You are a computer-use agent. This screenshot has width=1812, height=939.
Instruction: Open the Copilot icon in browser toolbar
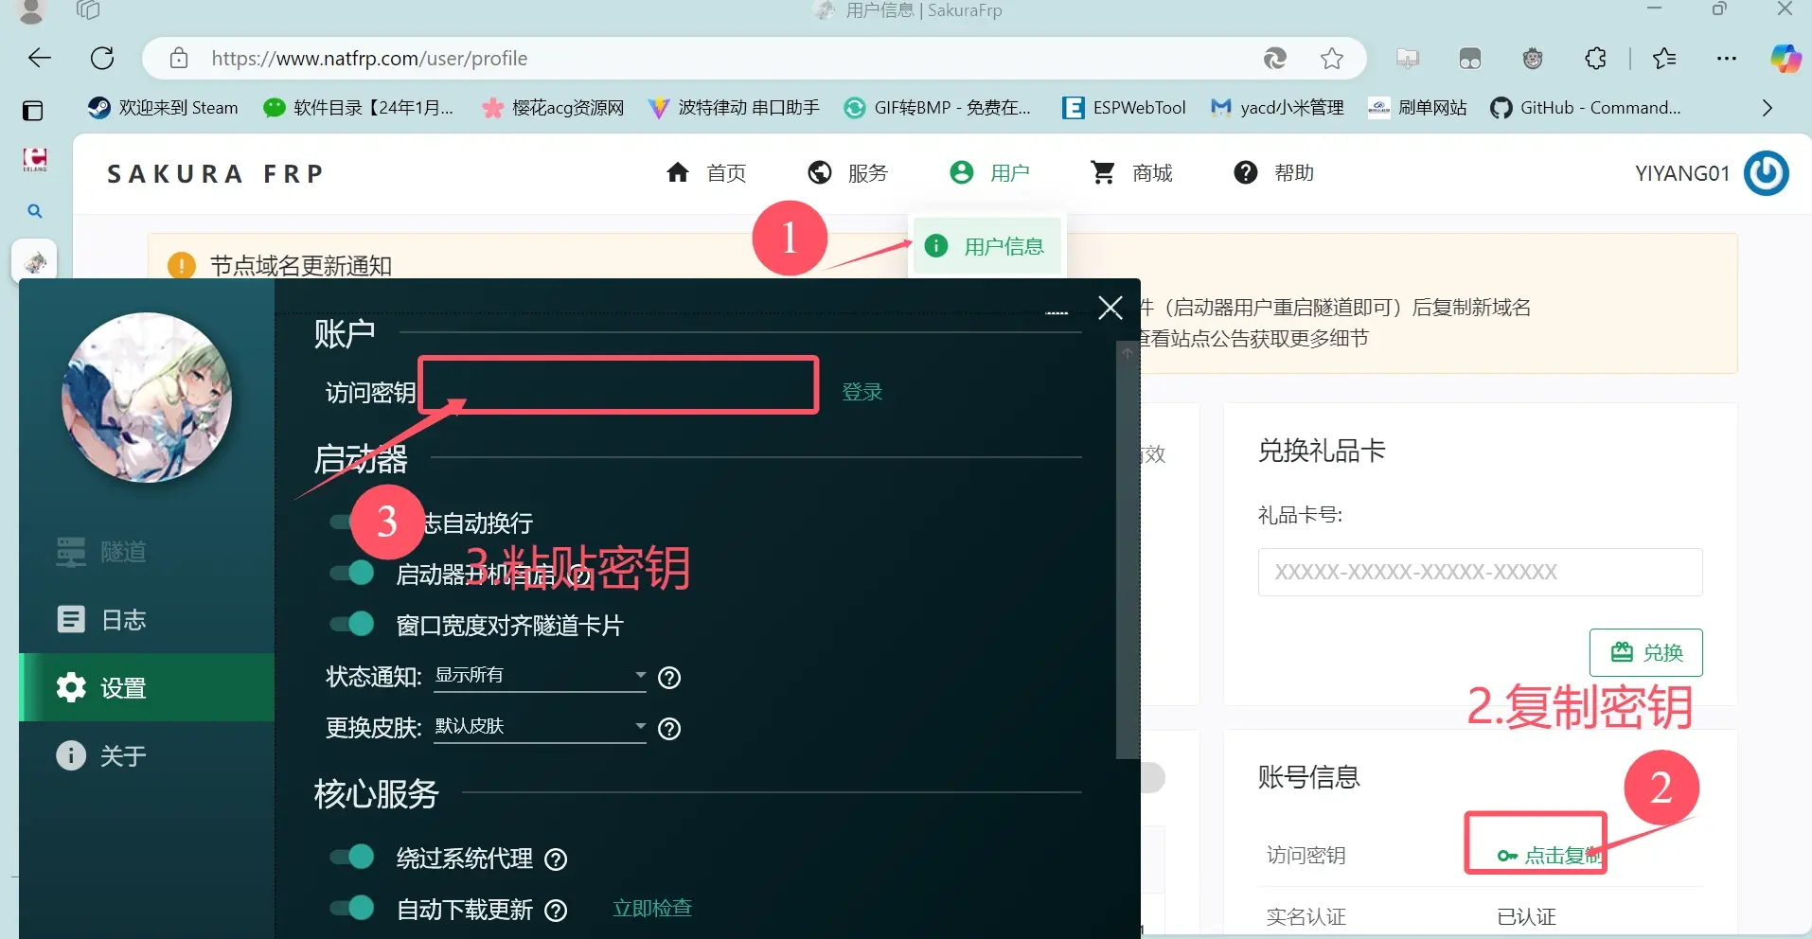(1786, 59)
